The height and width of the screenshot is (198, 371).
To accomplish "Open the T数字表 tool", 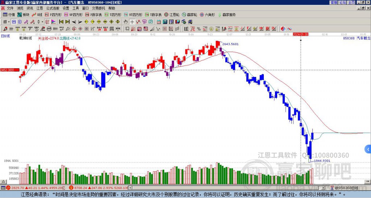I will (x=153, y=14).
